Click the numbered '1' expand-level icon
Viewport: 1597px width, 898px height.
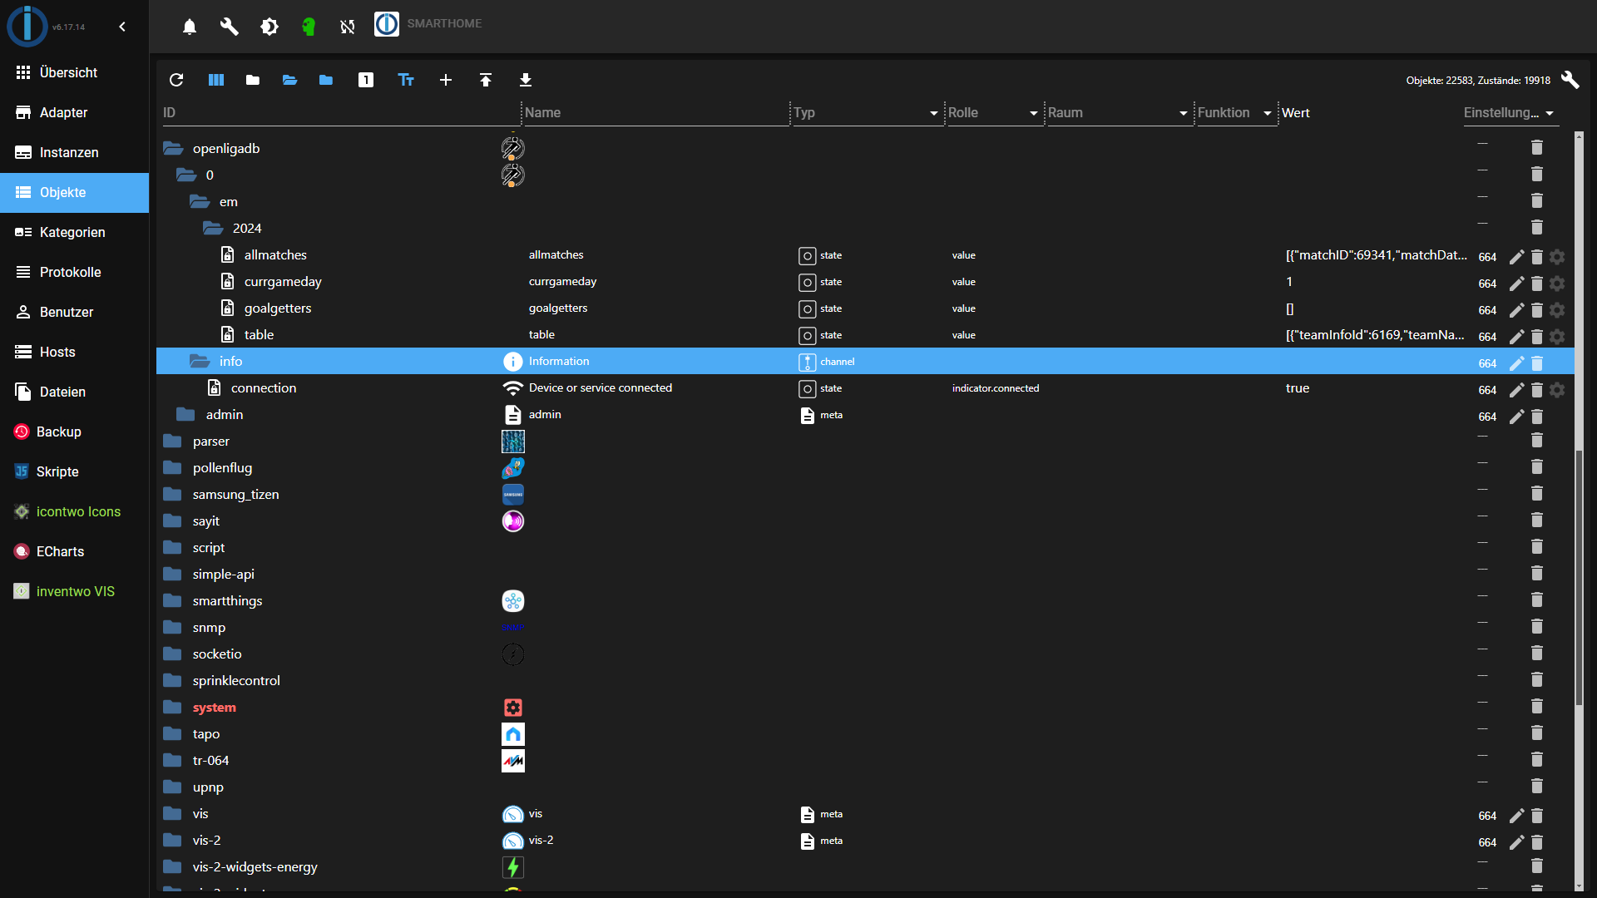pos(366,80)
